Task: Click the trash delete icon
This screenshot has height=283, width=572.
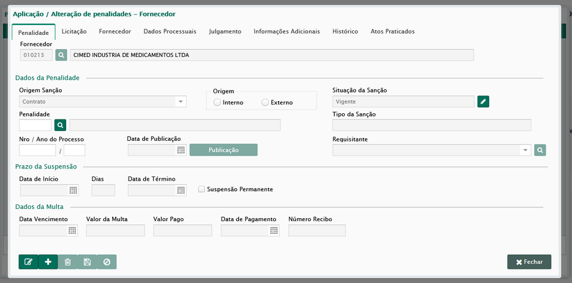Action: 67,262
